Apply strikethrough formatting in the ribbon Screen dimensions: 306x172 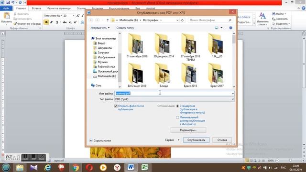[65, 22]
